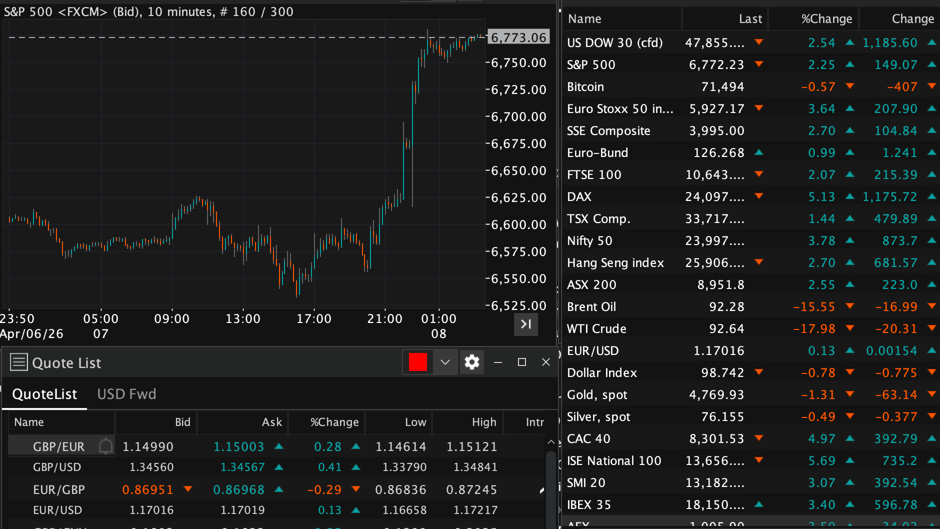Sort quote list by %Change column
The image size is (940, 529).
click(327, 422)
